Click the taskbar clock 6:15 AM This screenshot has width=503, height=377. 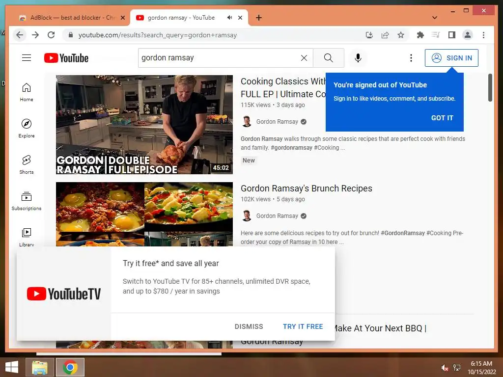pos(481,364)
